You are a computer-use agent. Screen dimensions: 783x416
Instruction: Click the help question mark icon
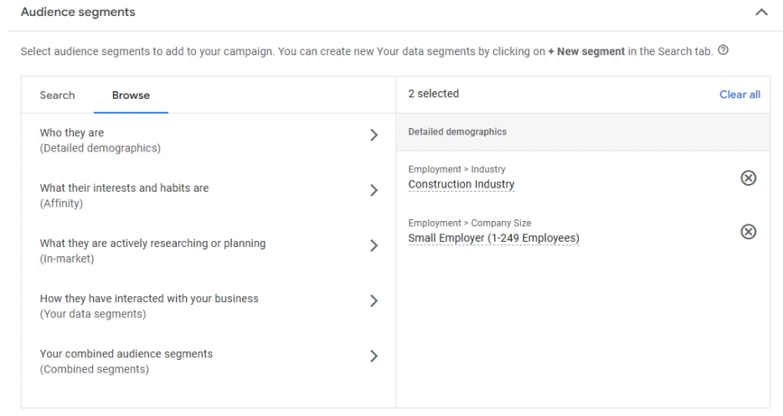coord(723,51)
